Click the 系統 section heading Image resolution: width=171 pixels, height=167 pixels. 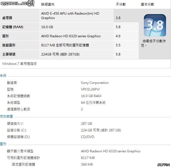(3, 75)
